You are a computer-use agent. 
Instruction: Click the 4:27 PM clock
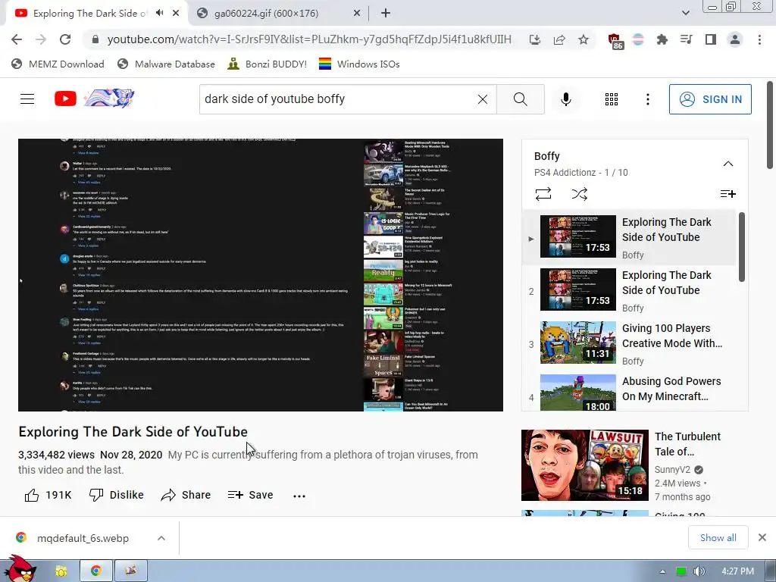tap(737, 571)
